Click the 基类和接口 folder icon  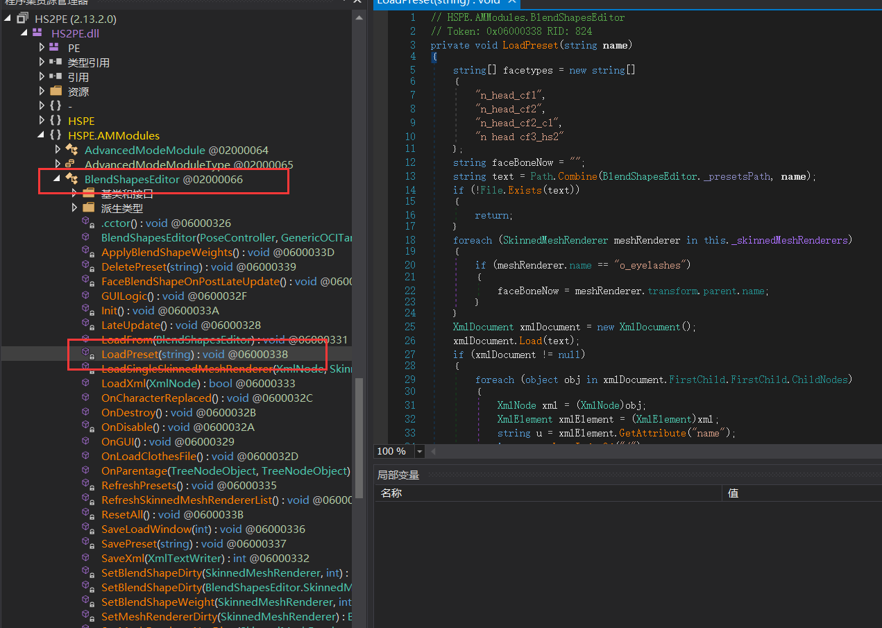[89, 193]
